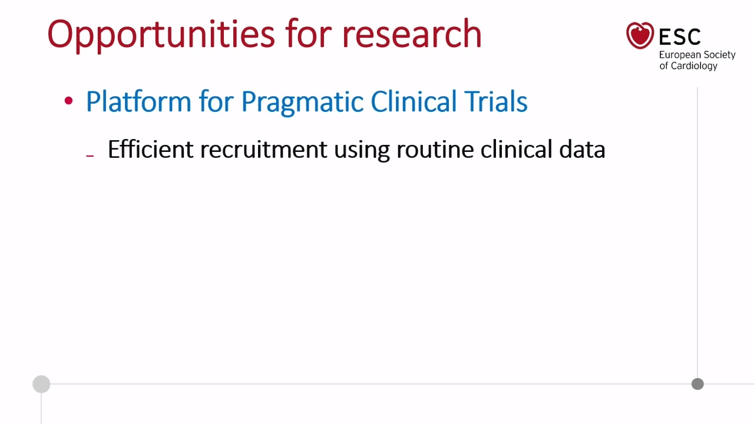Click the bold 'ESC' logo lettering
754x424 pixels.
pos(680,37)
